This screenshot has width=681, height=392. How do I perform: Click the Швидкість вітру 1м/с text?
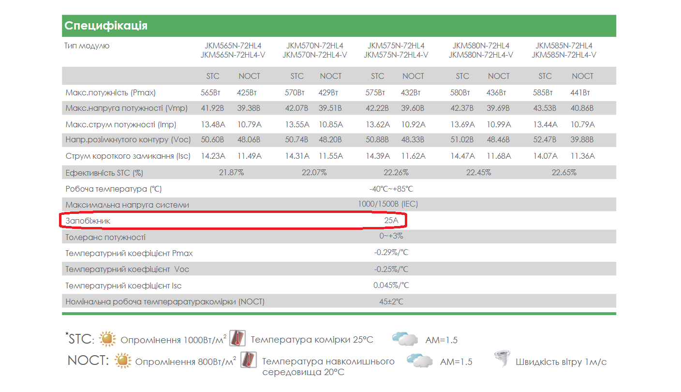point(561,362)
